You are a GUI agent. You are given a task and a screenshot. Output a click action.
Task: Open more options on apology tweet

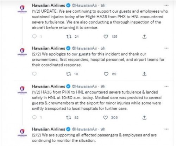click(x=166, y=48)
